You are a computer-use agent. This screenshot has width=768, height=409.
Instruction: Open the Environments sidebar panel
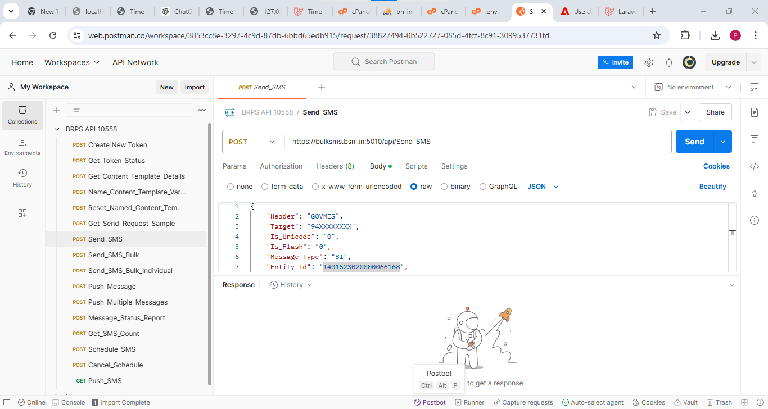click(22, 146)
